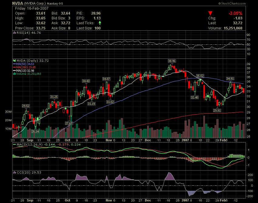Click the 30M volume axis label

(8, 112)
